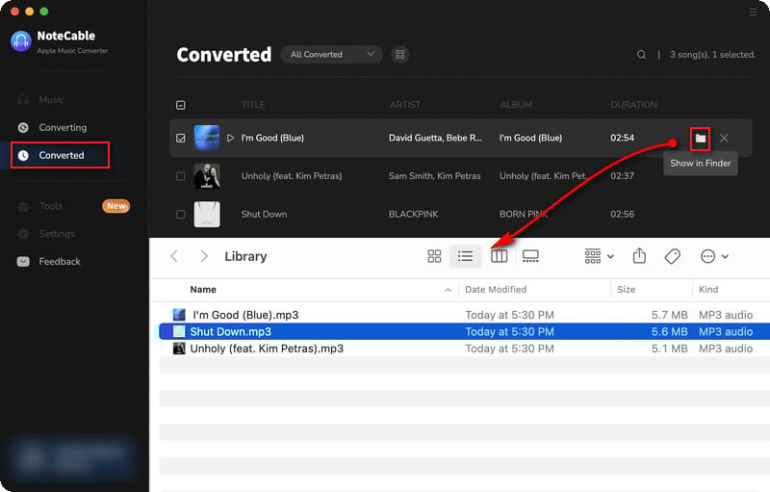Click the Shut Down album artwork thumbnail

coord(207,214)
